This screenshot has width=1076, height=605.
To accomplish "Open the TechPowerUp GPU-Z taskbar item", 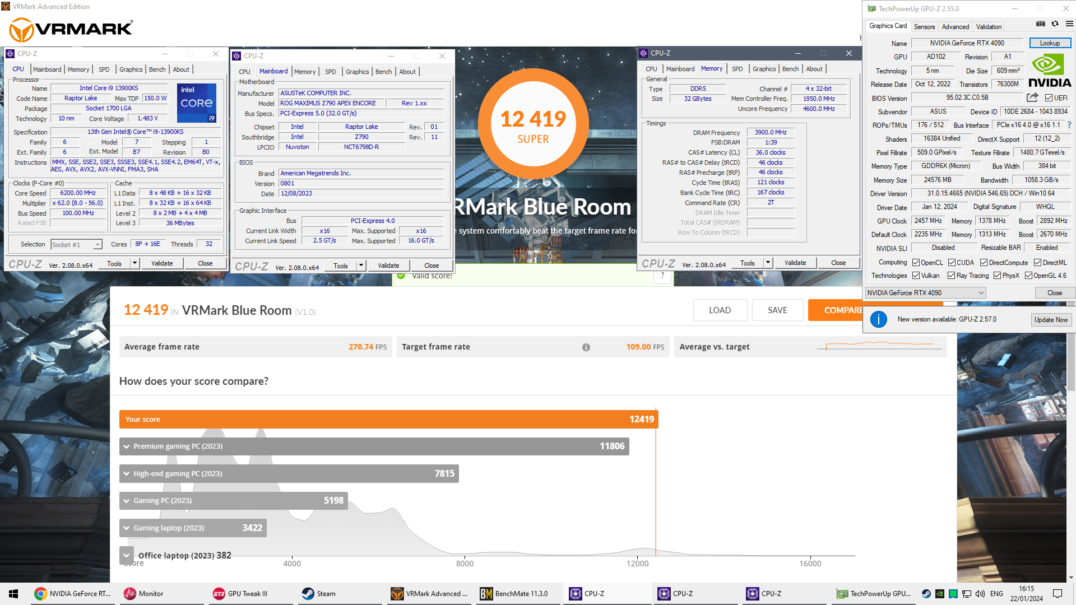I will pos(873,594).
